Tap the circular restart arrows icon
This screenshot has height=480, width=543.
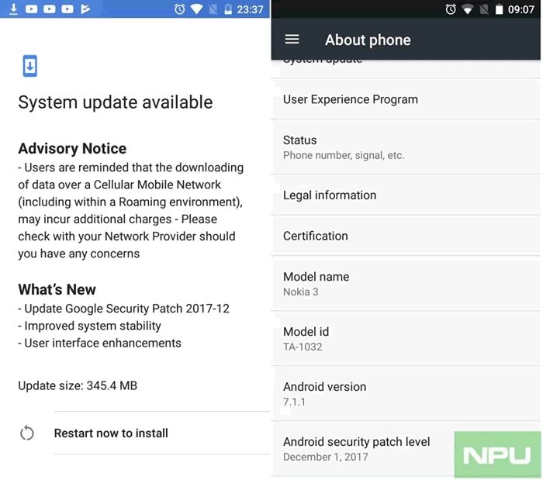(x=27, y=433)
